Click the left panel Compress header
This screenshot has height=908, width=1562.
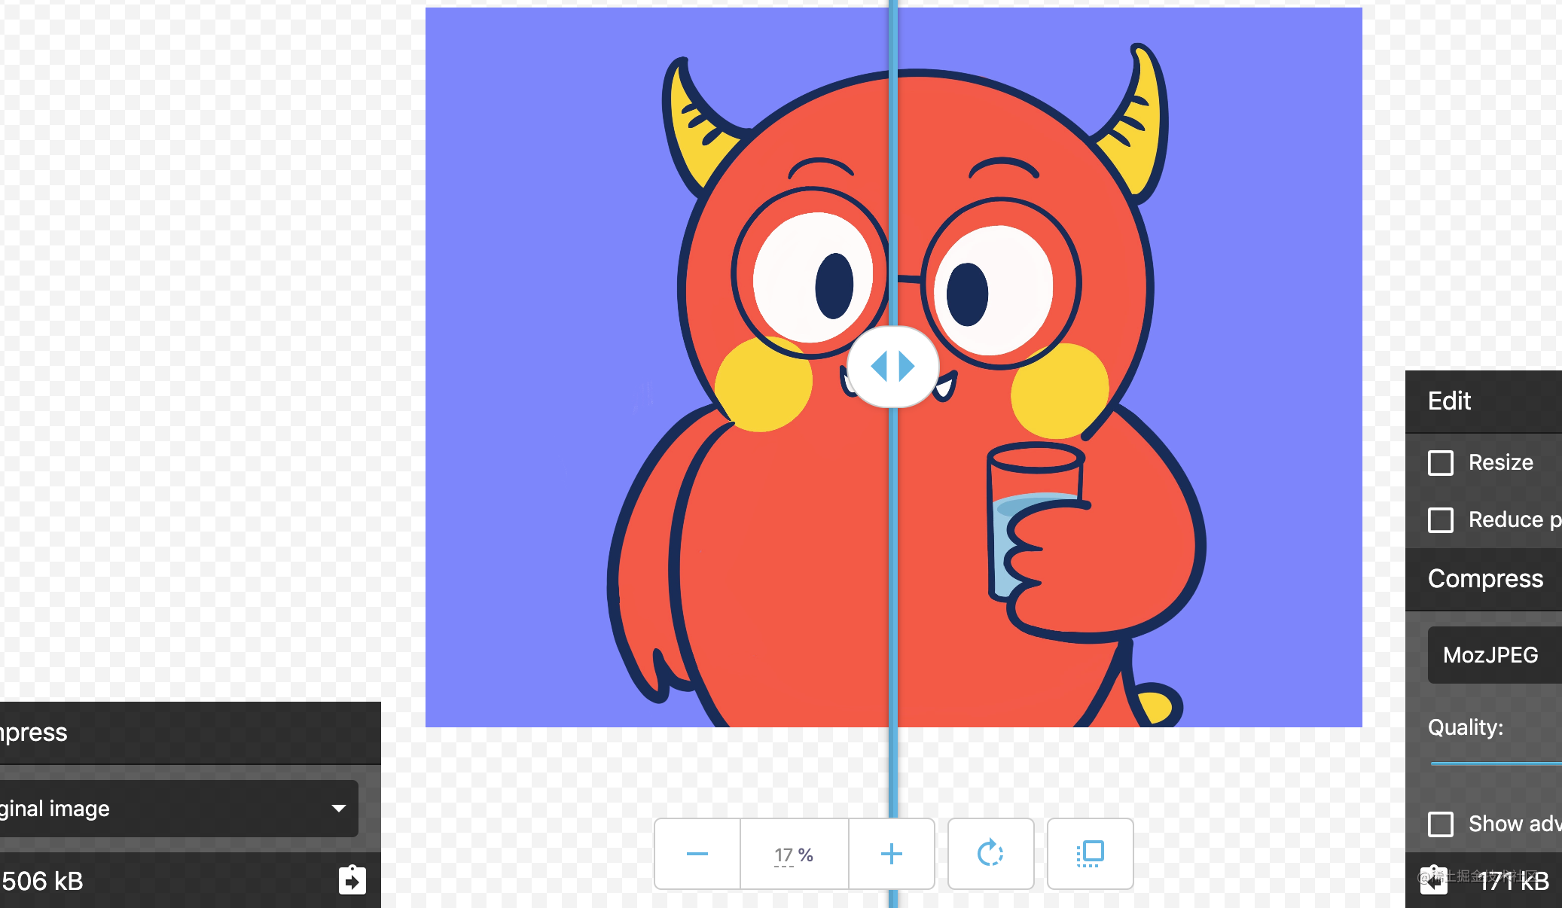[x=191, y=733]
